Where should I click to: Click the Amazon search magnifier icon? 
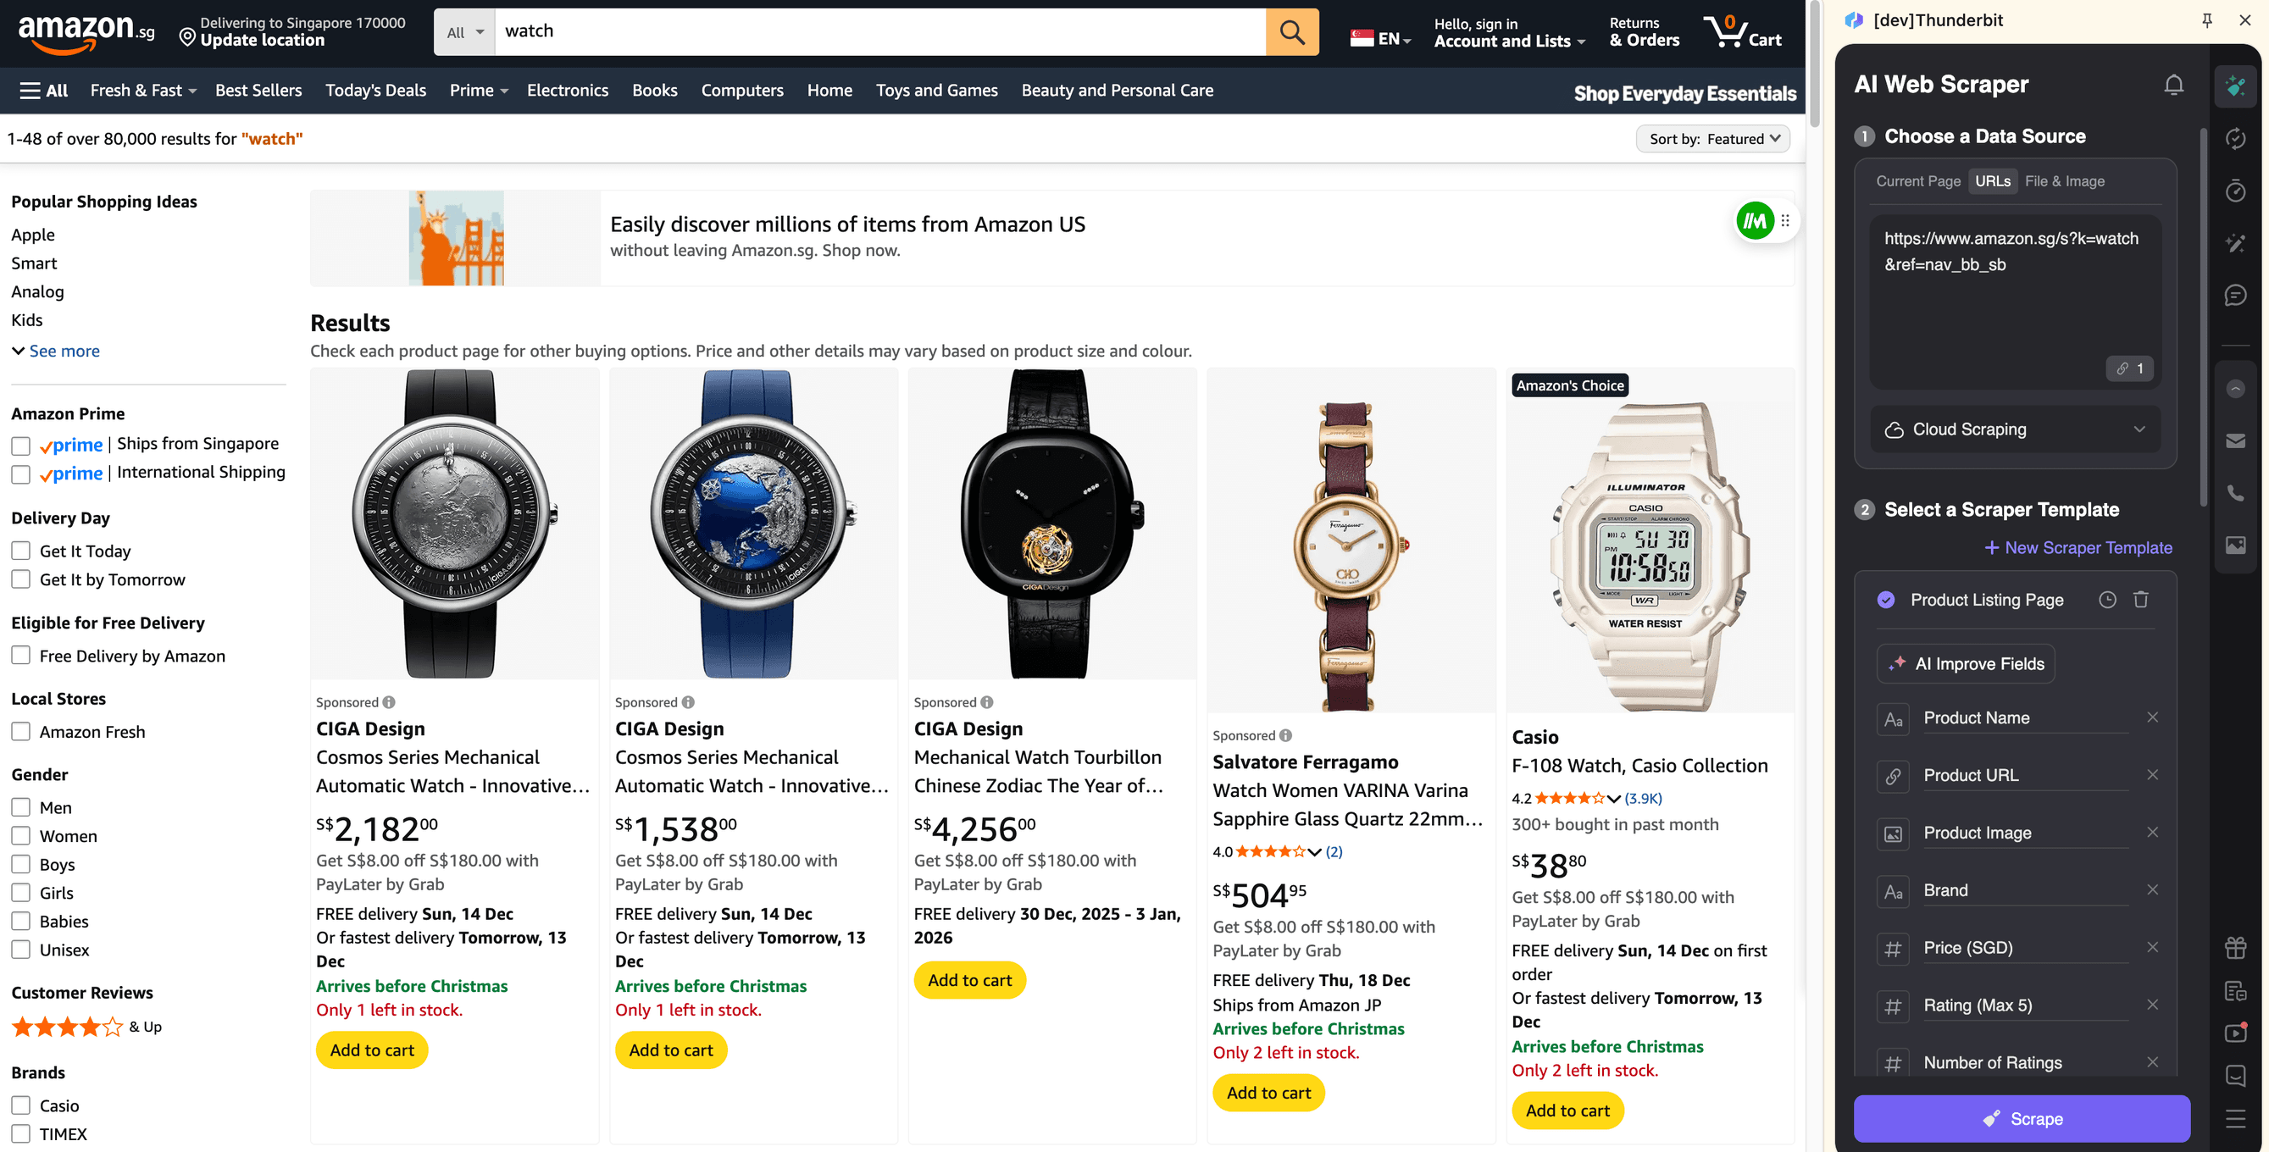point(1291,31)
